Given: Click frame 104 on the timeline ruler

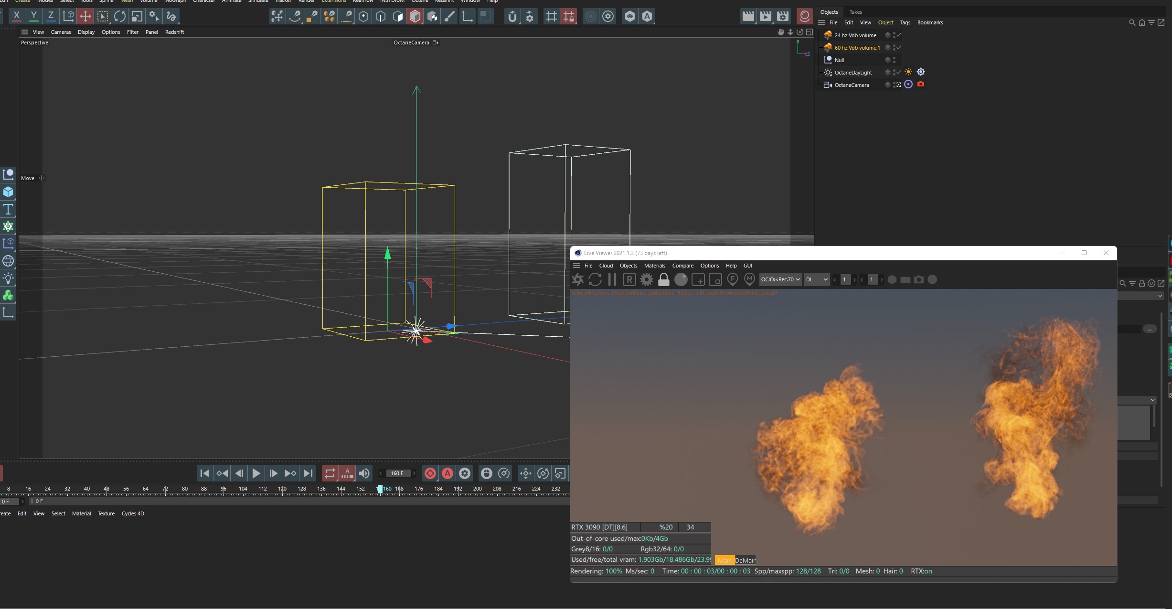Looking at the screenshot, I should [x=243, y=489].
